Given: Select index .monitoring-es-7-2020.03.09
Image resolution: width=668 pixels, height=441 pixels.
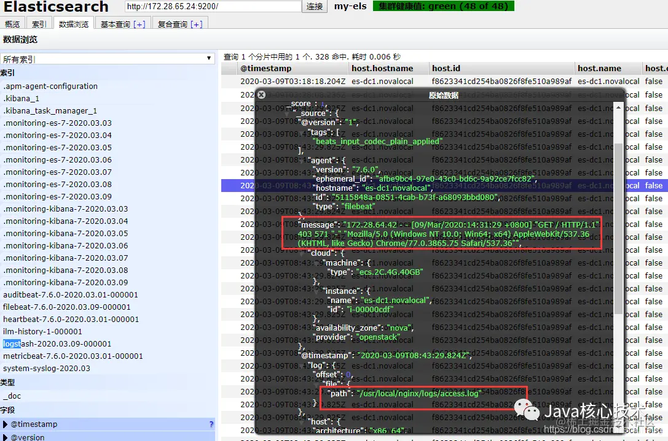Looking at the screenshot, I should 58,197.
